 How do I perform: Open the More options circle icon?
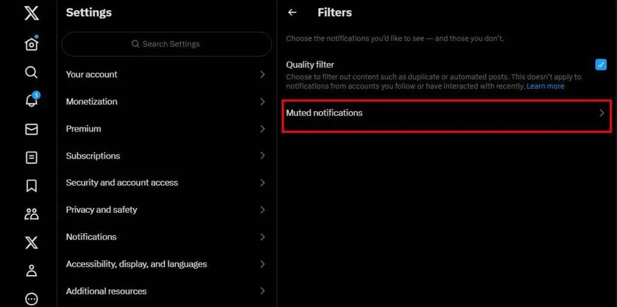31,299
